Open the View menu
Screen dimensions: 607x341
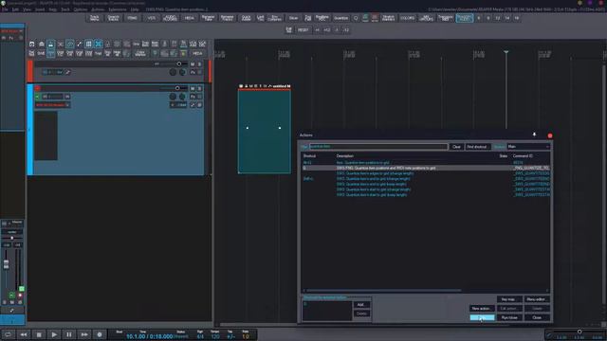pos(27,9)
